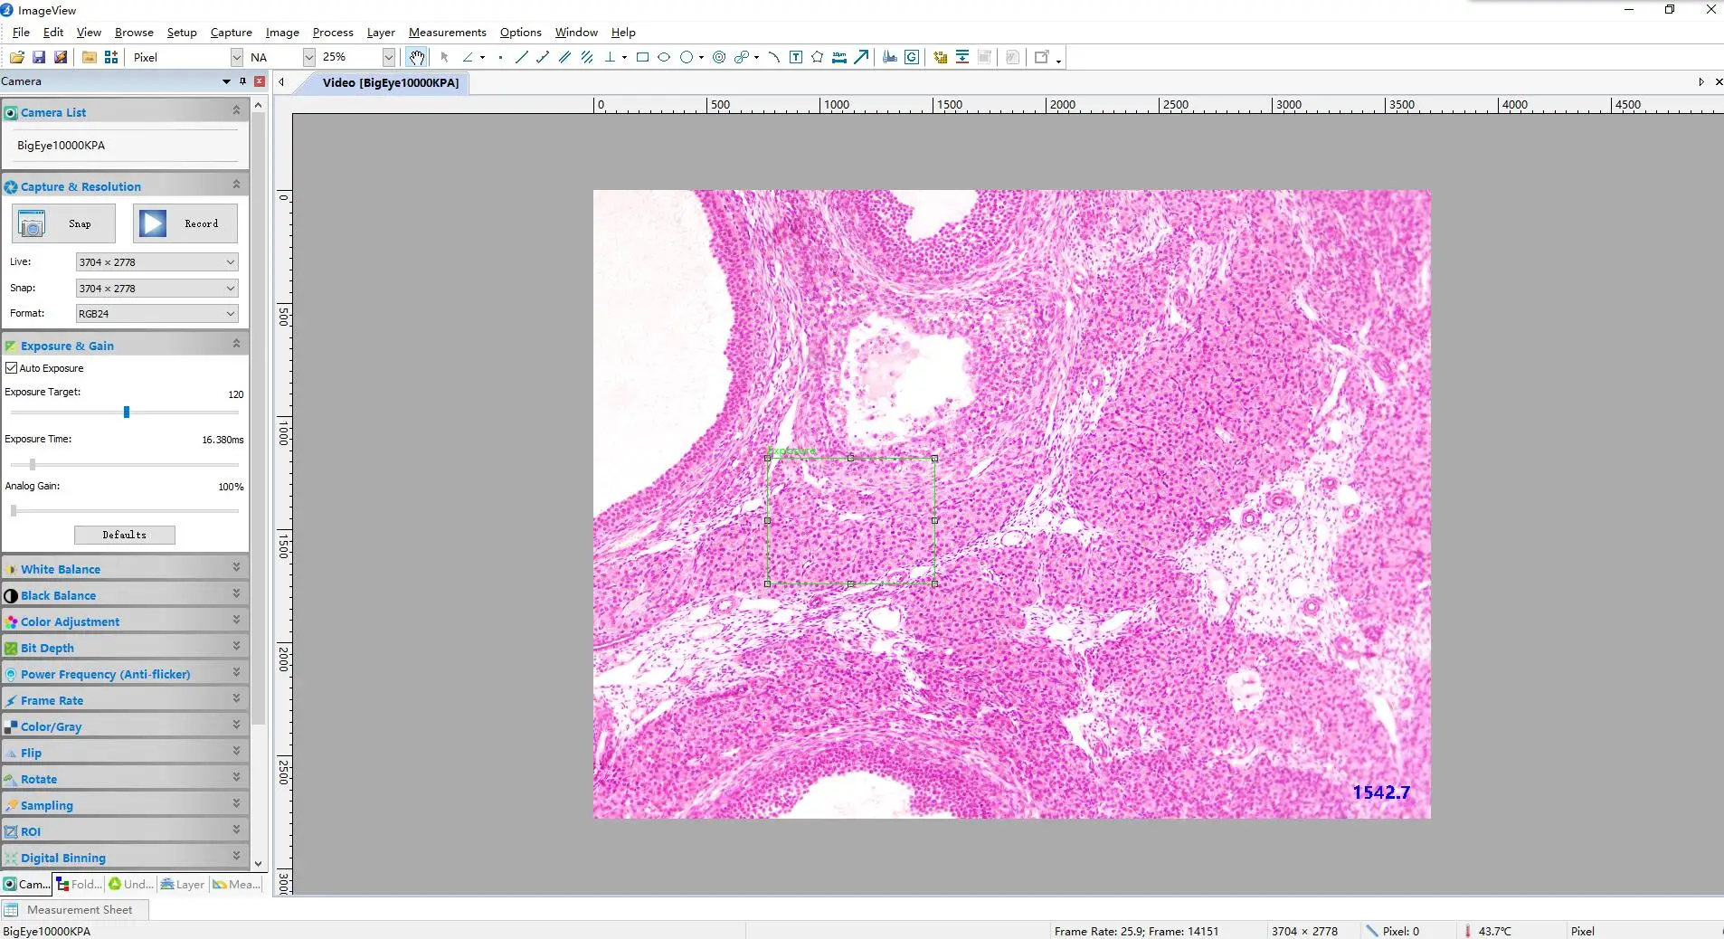Pin the Camera panel pushpin icon

[x=242, y=81]
